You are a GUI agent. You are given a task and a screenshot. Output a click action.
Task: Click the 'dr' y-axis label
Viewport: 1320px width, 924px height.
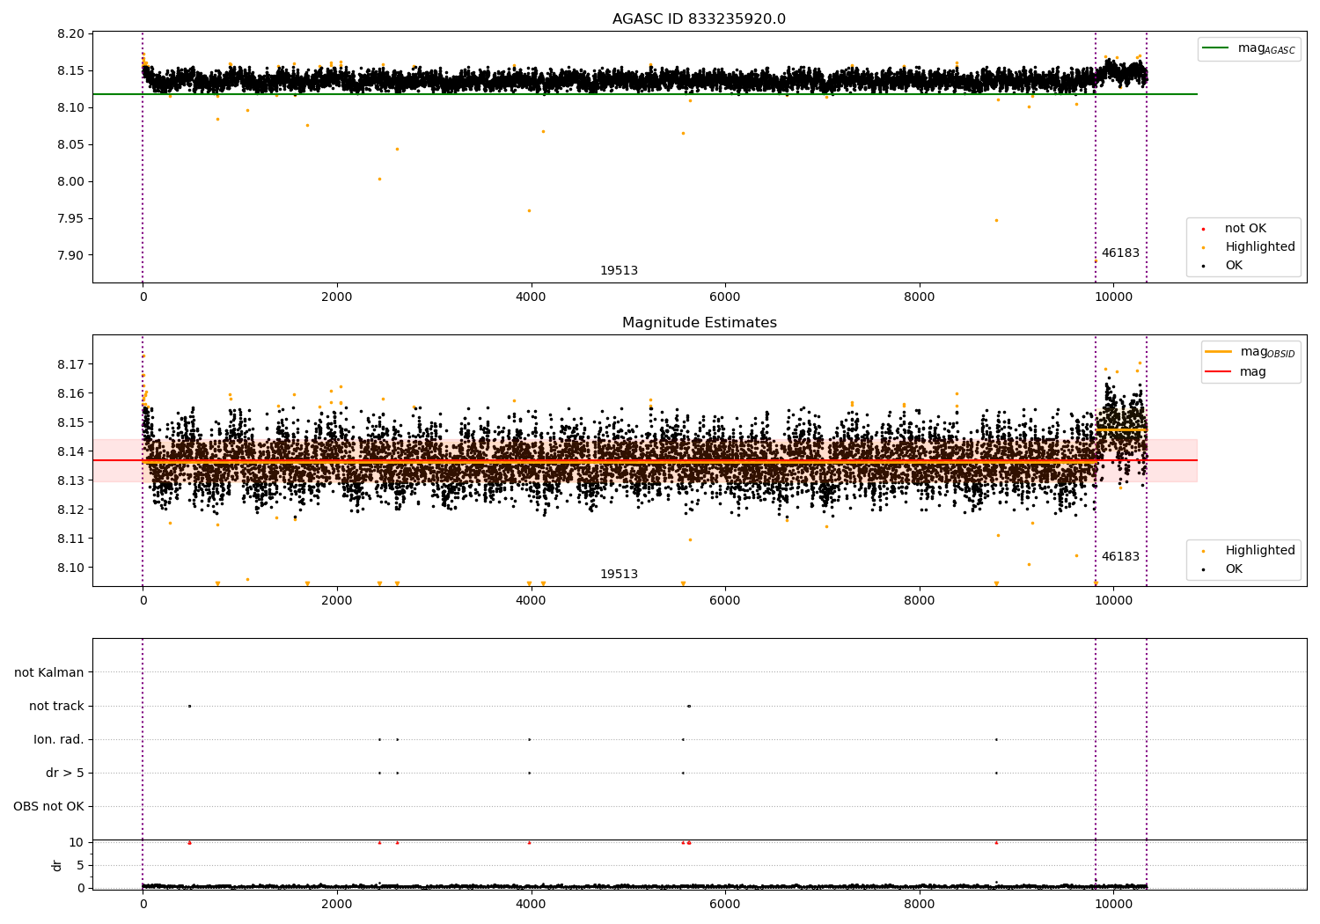coord(57,865)
